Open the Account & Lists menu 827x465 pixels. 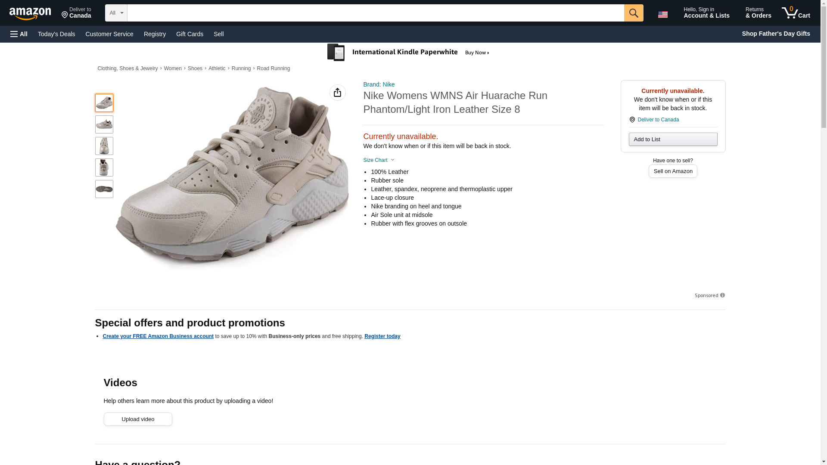coord(706,13)
